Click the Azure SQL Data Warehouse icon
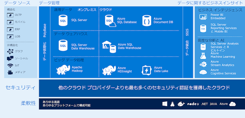The image size is (245, 118). [109, 47]
